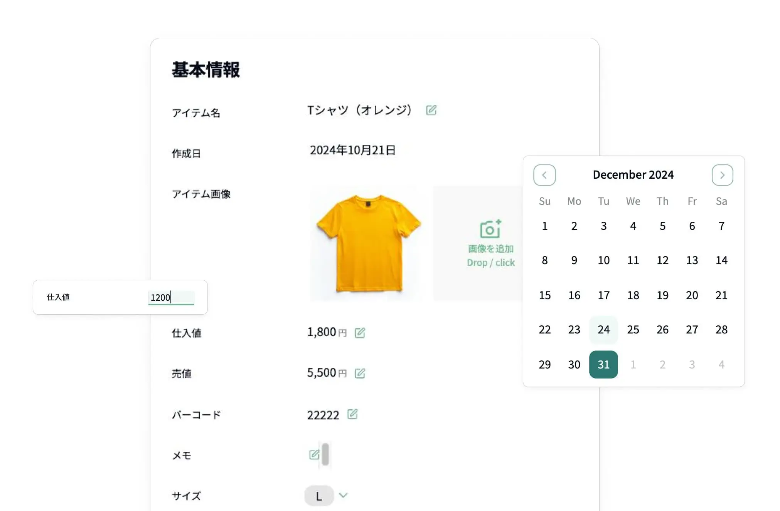
Task: Add image via the camera icon
Action: coord(490,229)
